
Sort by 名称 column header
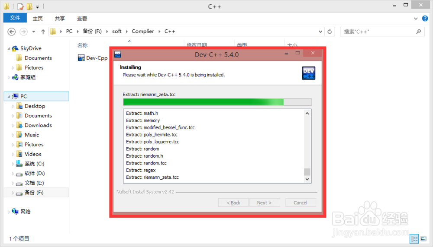point(83,45)
